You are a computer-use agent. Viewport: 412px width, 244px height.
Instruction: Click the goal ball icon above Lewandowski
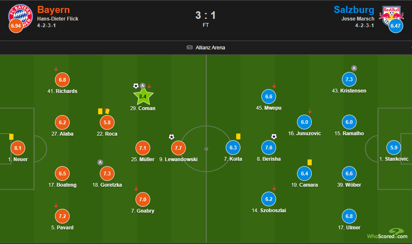tap(171, 137)
